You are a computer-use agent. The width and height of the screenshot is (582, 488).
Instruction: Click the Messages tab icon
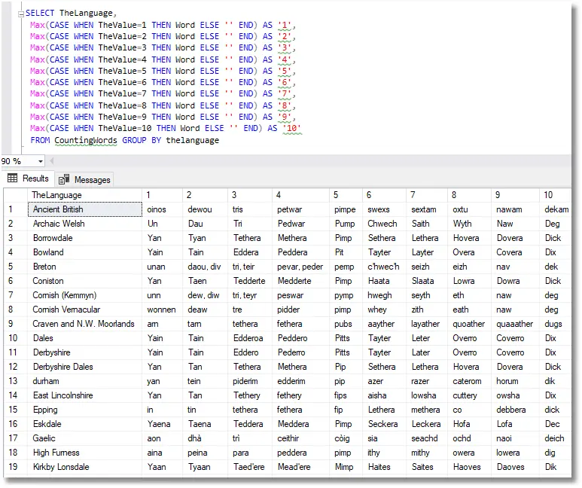(x=64, y=179)
